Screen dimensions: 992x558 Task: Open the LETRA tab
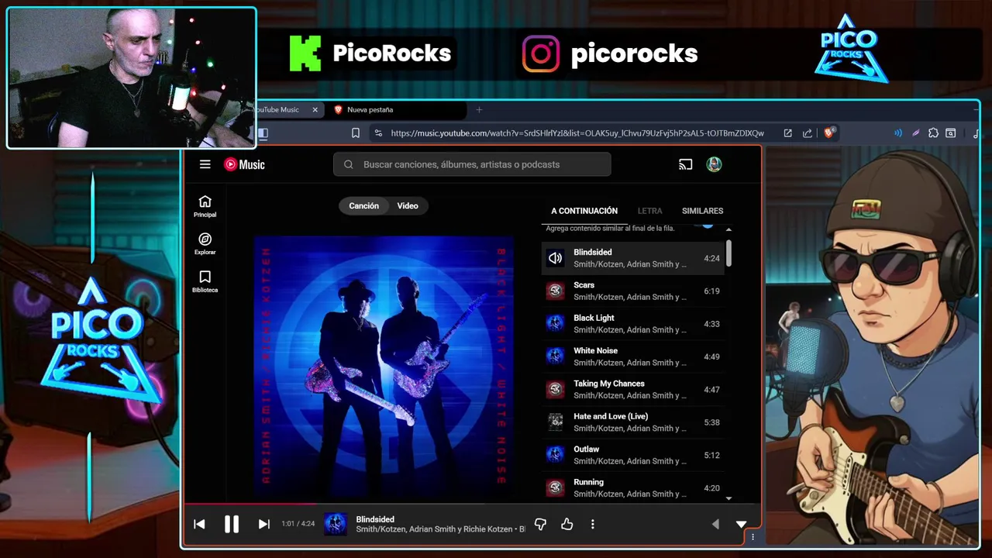(649, 211)
